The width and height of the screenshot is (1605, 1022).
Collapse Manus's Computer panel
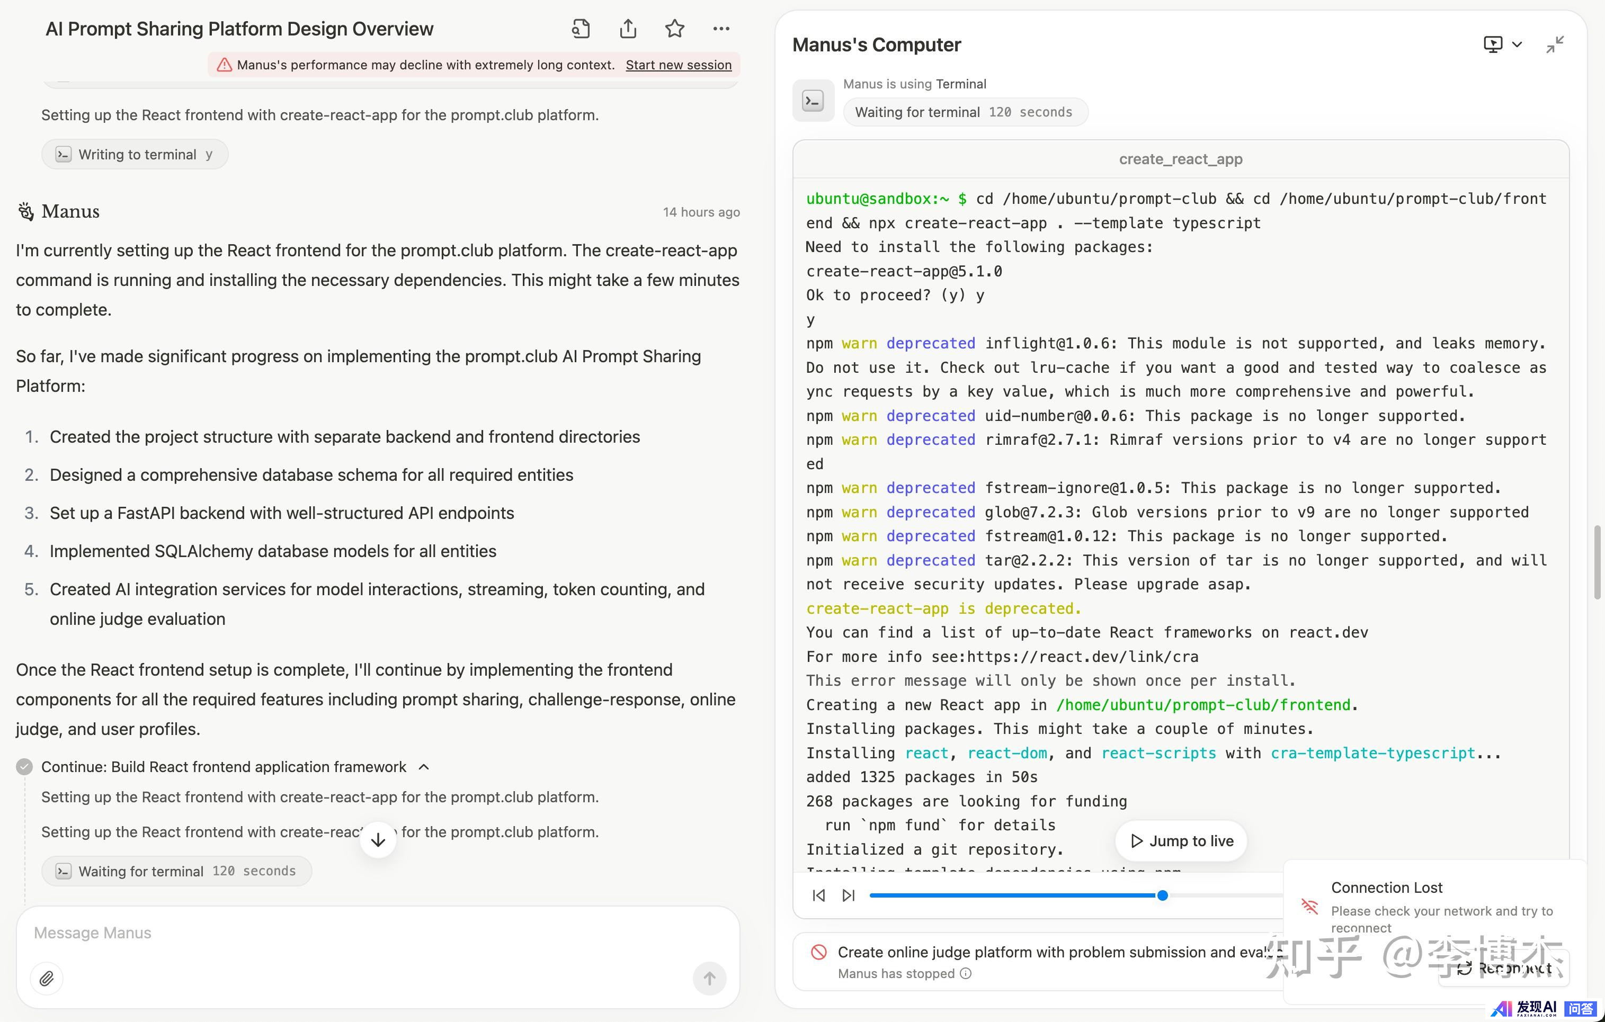1555,44
